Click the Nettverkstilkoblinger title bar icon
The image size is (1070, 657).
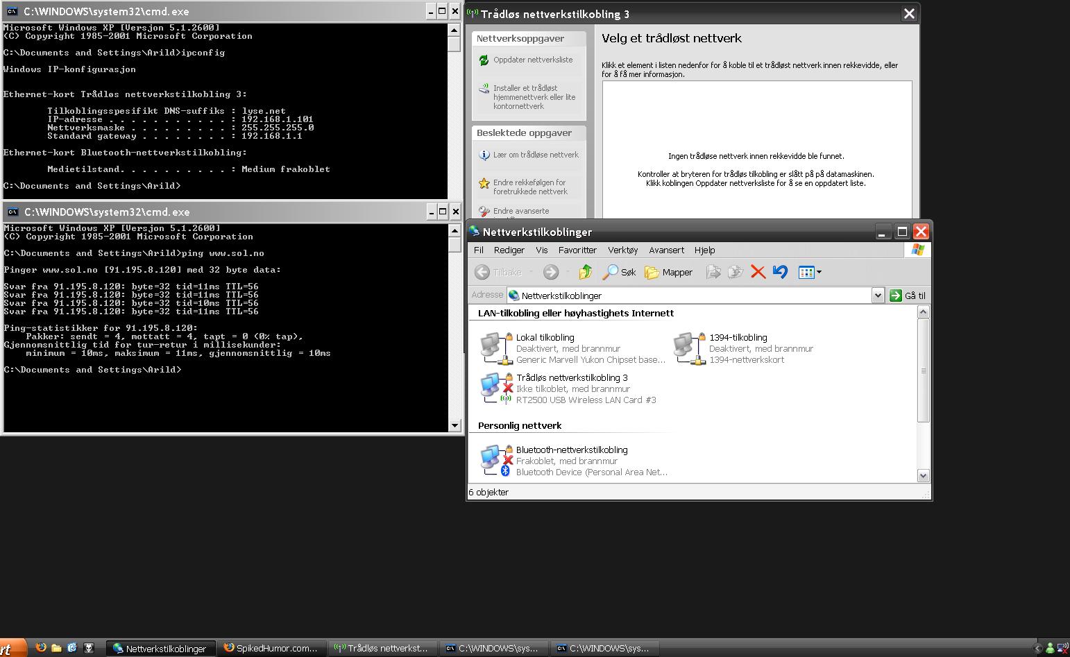tap(475, 232)
